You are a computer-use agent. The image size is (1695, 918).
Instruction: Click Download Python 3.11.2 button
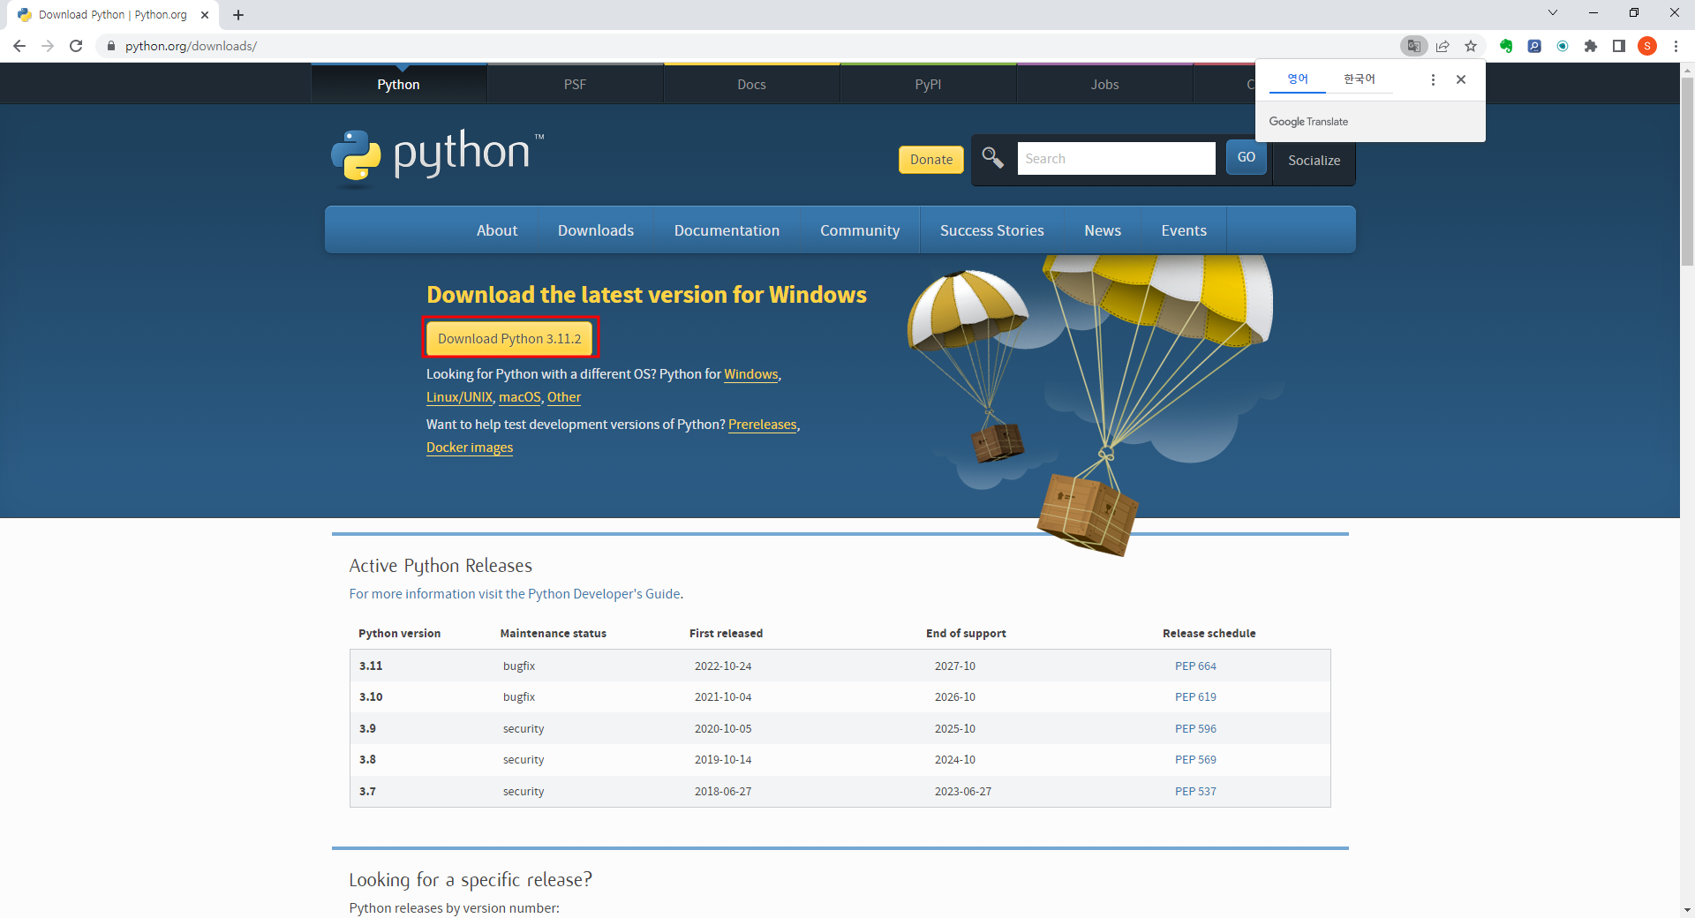(509, 338)
